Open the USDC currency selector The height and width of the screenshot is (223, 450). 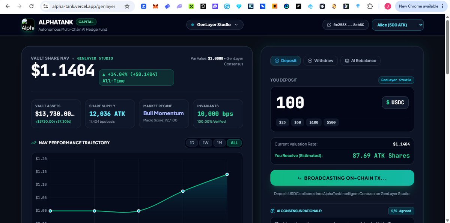point(395,103)
